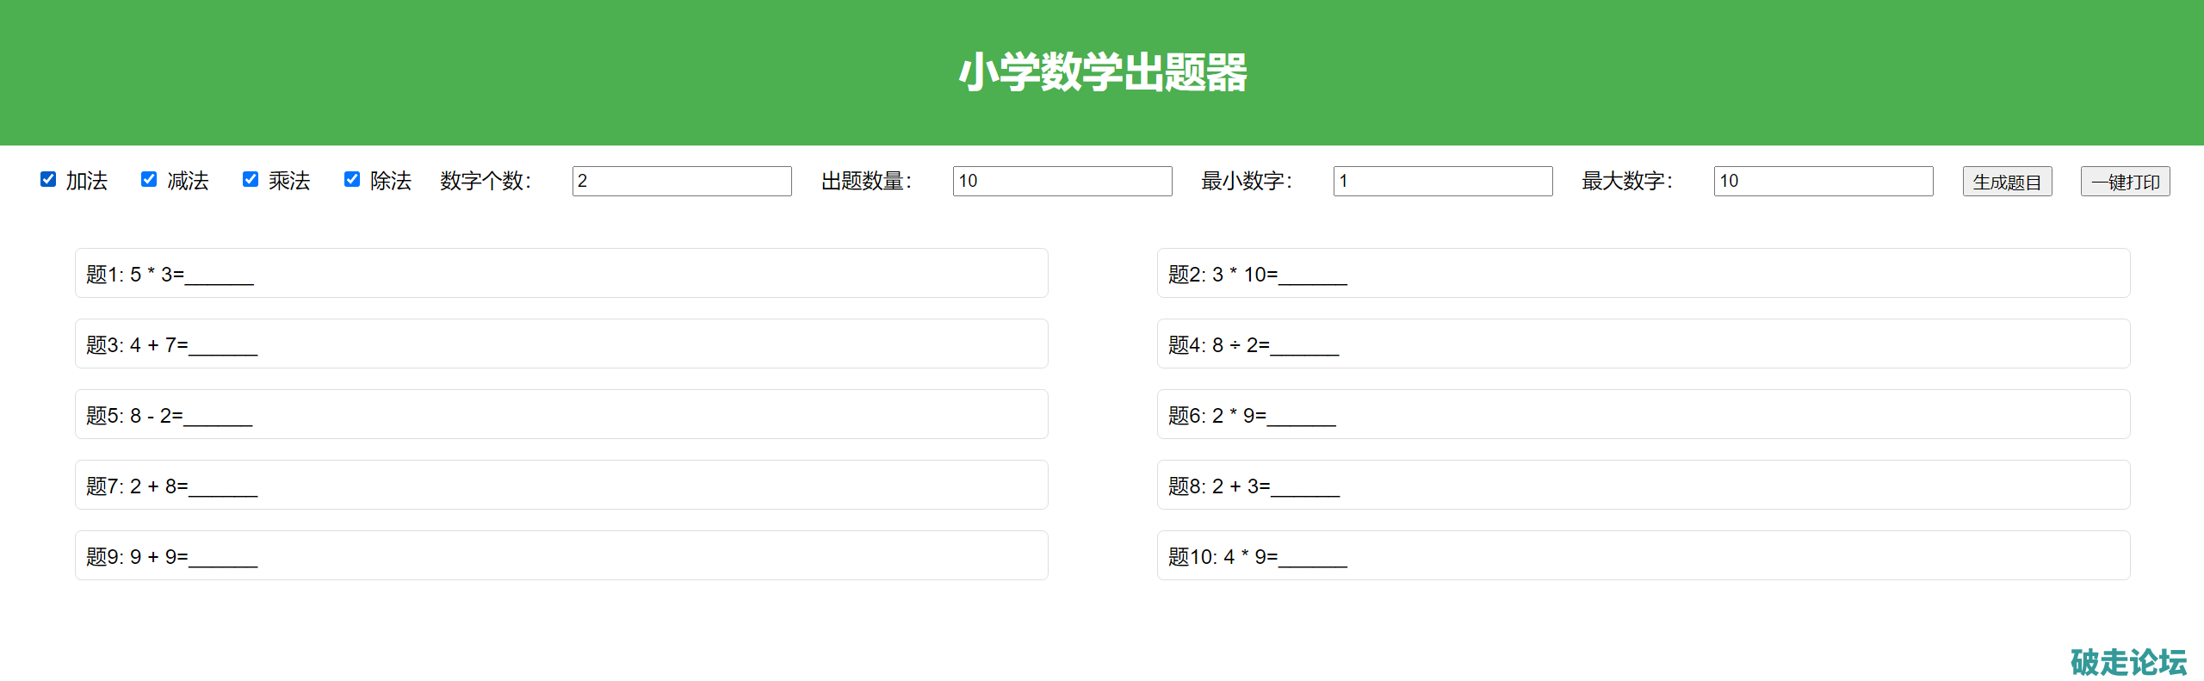Untick the 除法 checkbox
2204x681 pixels.
pos(352,179)
